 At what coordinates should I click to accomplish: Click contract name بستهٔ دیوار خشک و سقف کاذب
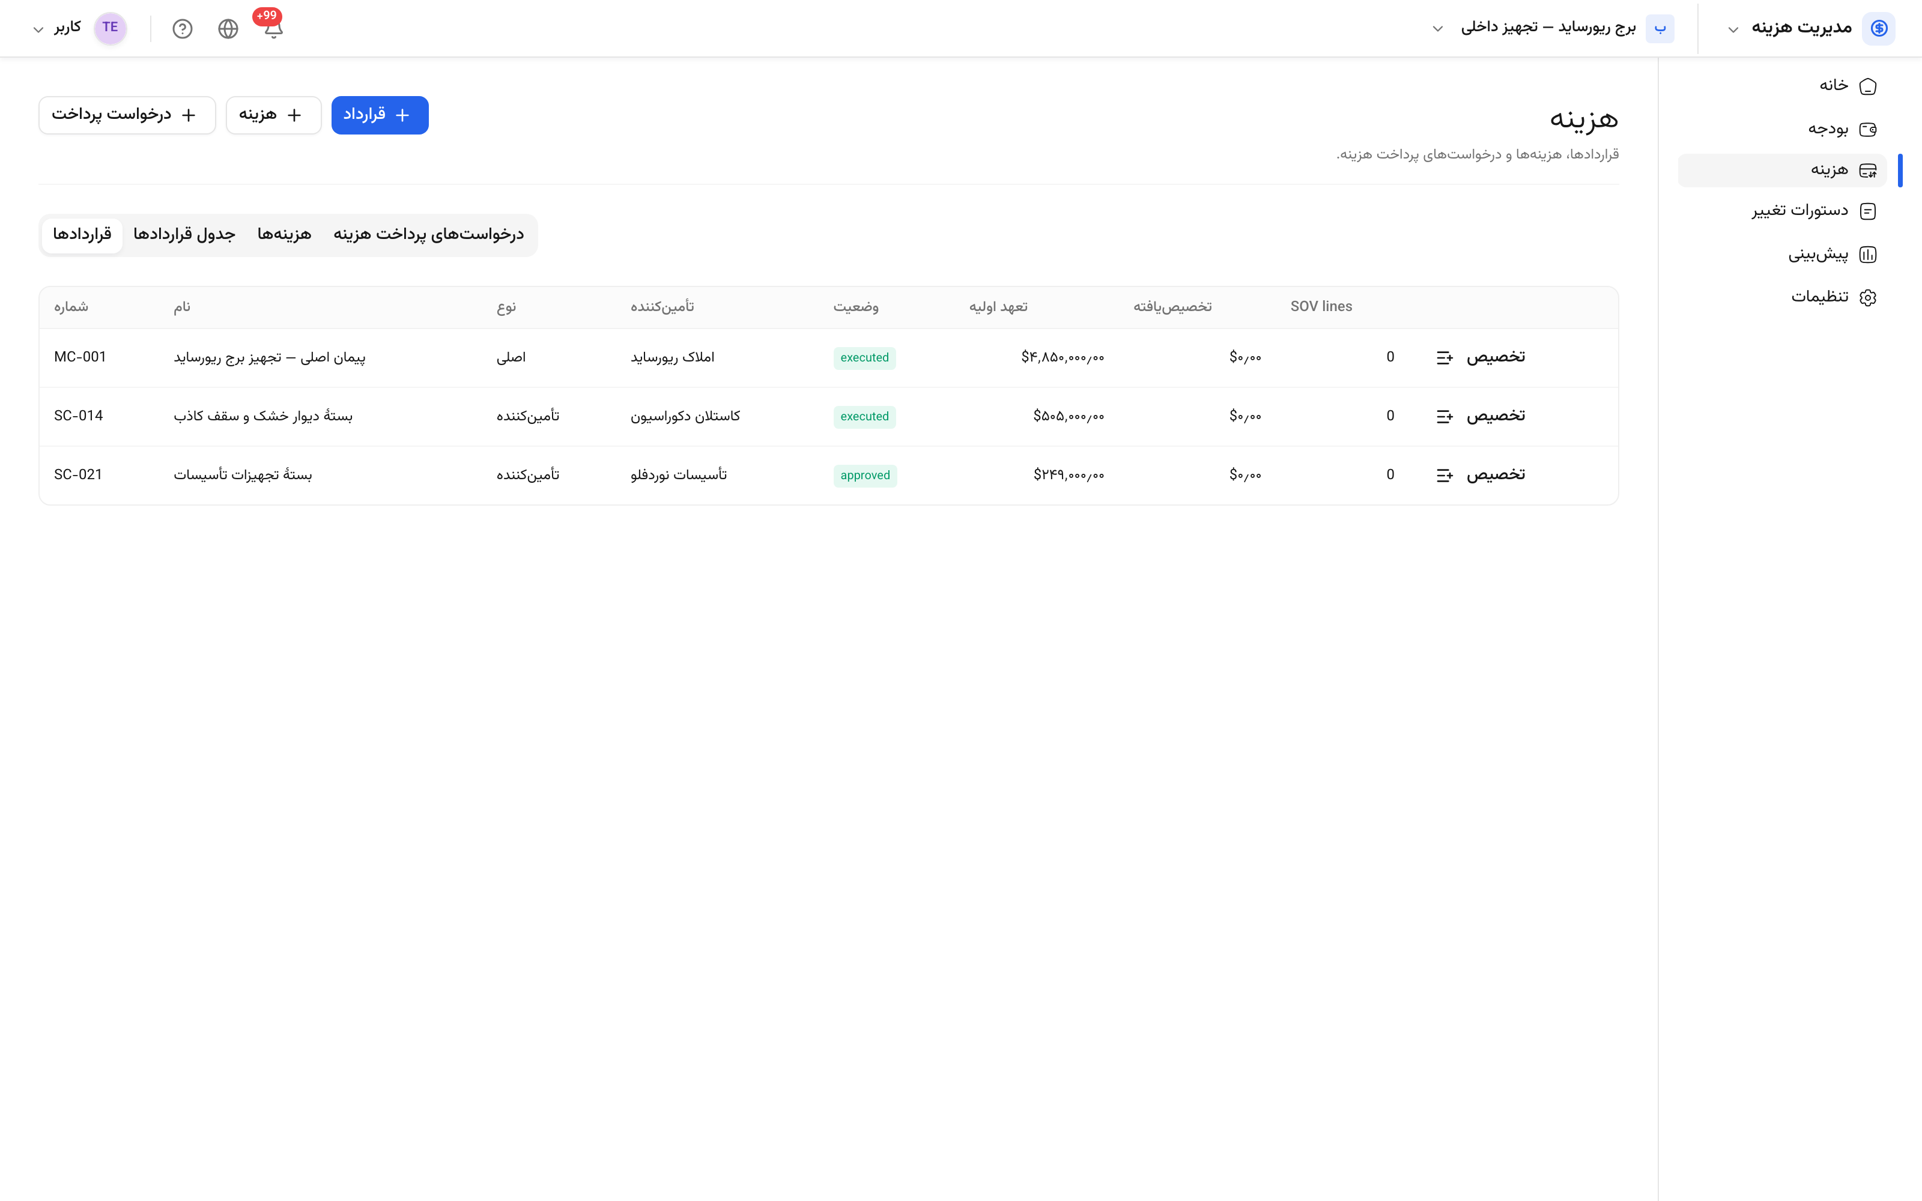(263, 416)
